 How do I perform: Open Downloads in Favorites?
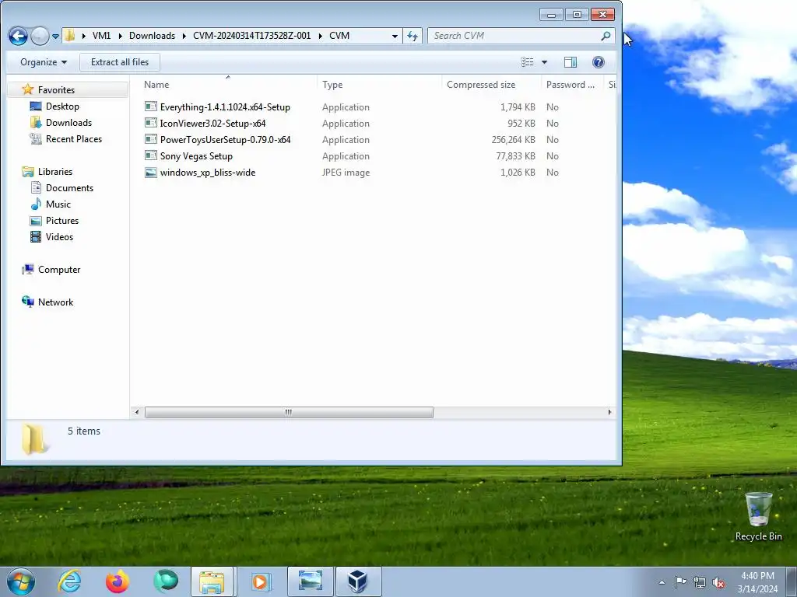pos(68,122)
